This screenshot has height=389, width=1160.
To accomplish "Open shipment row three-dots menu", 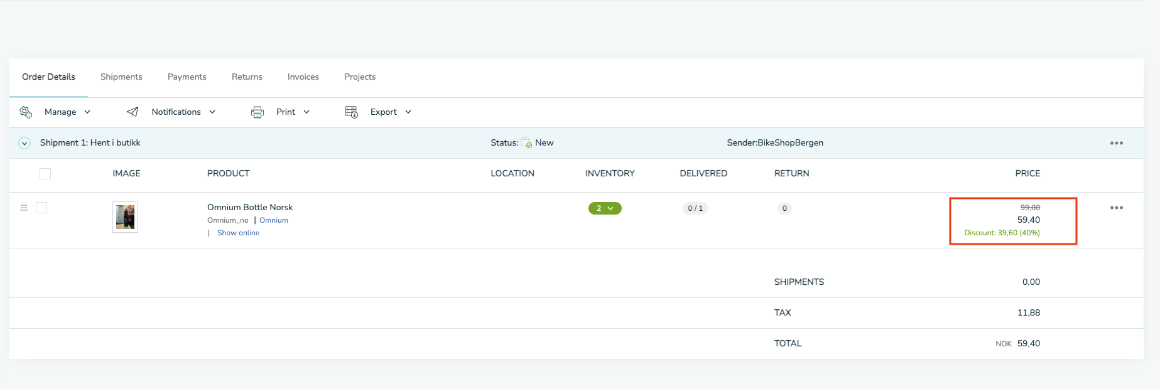I will coord(1116,143).
